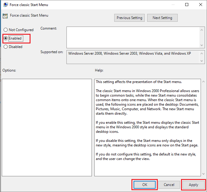207x192 pixels.
Task: Click the Help pane scroll down arrow
Action: point(203,174)
